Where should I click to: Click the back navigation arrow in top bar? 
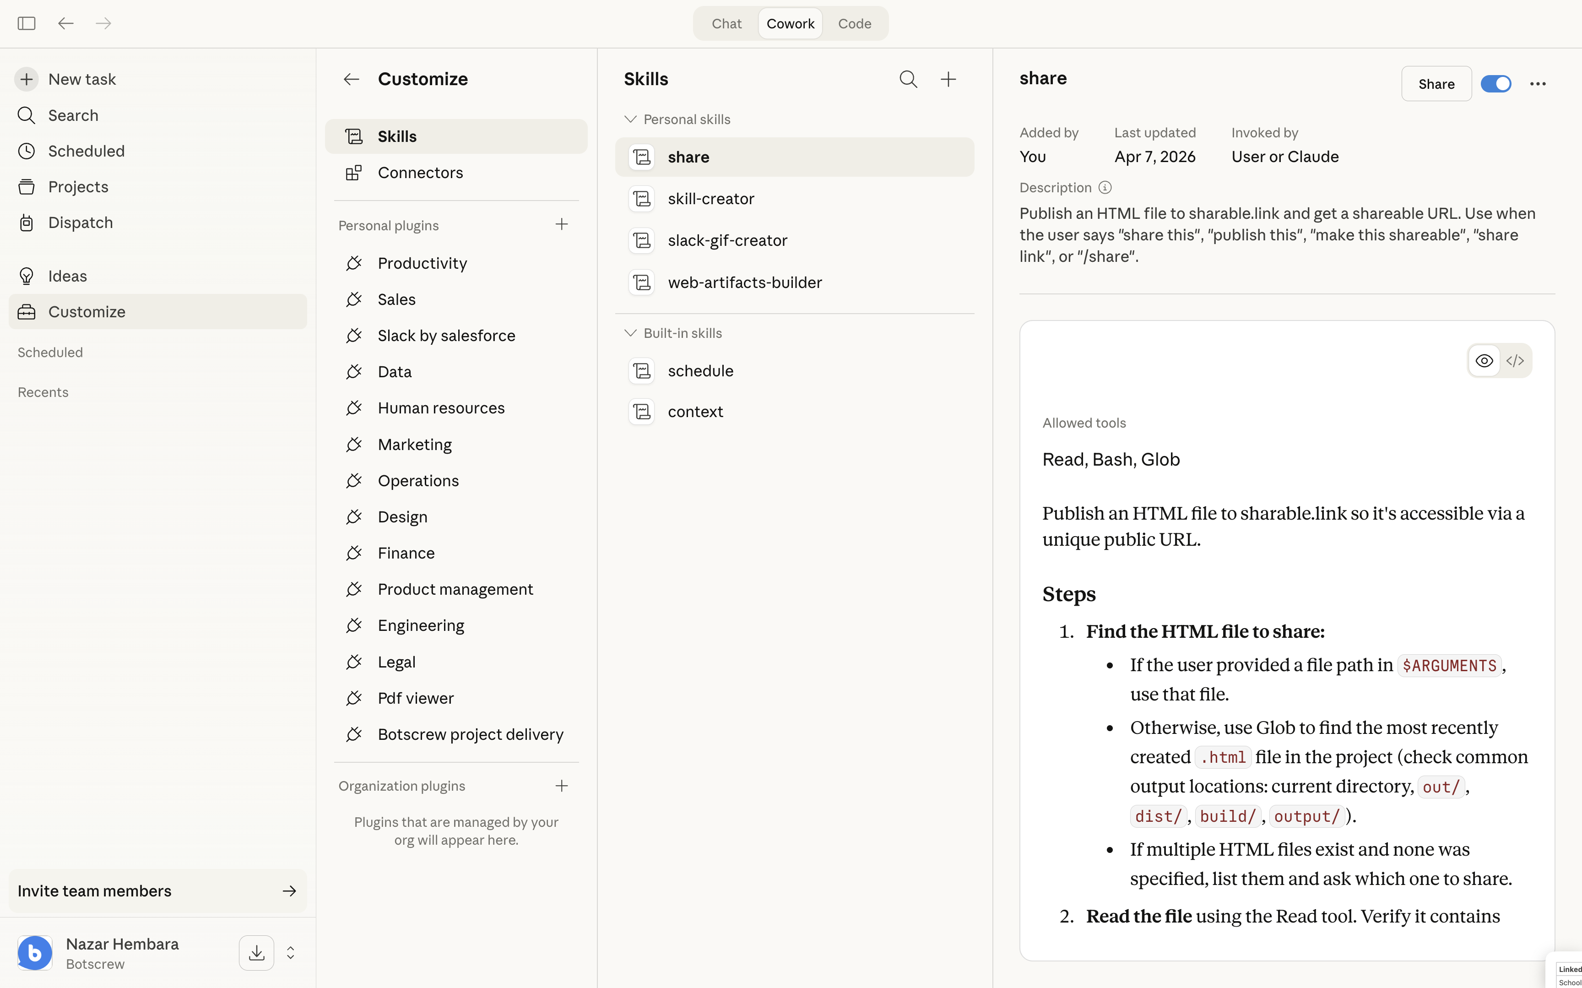tap(65, 23)
